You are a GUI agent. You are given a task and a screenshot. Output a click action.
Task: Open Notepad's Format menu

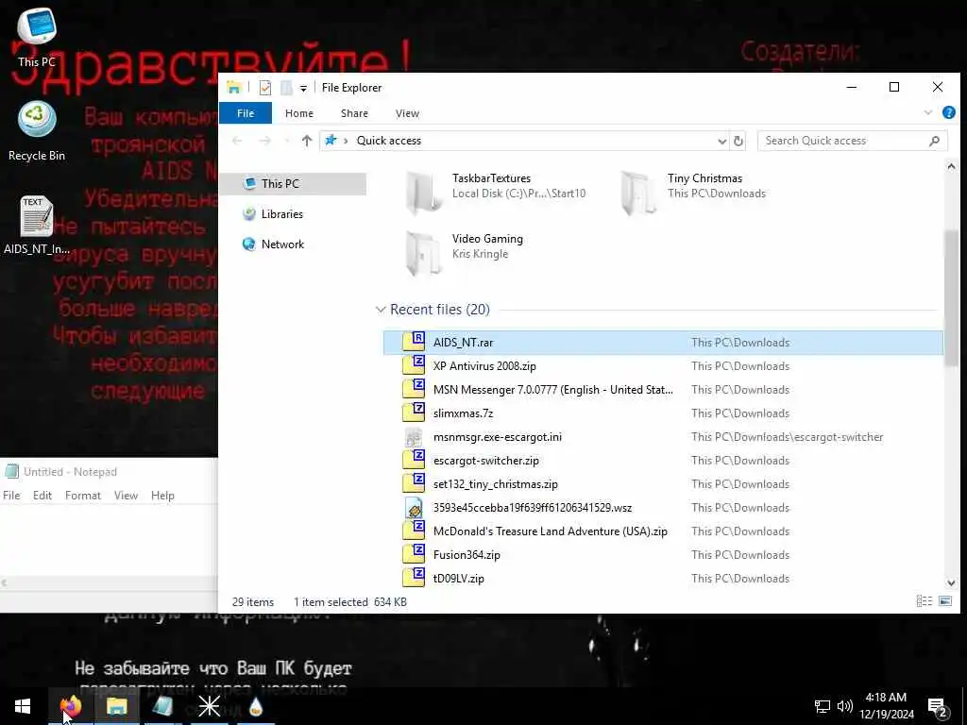(83, 496)
